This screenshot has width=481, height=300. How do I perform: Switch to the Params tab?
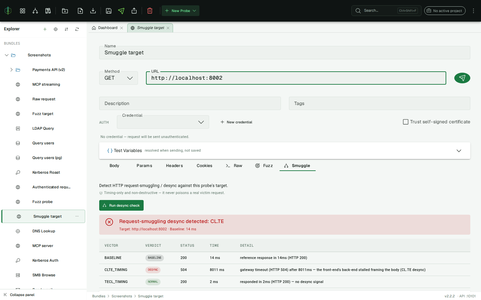click(x=144, y=166)
